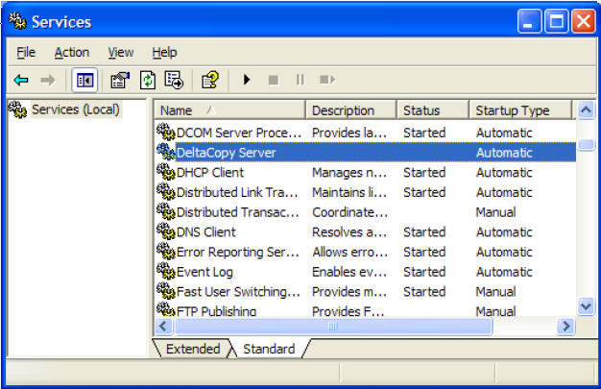Screen dimensions: 601x389
Task: Refresh the services list via toolbar icon
Action: tap(148, 80)
